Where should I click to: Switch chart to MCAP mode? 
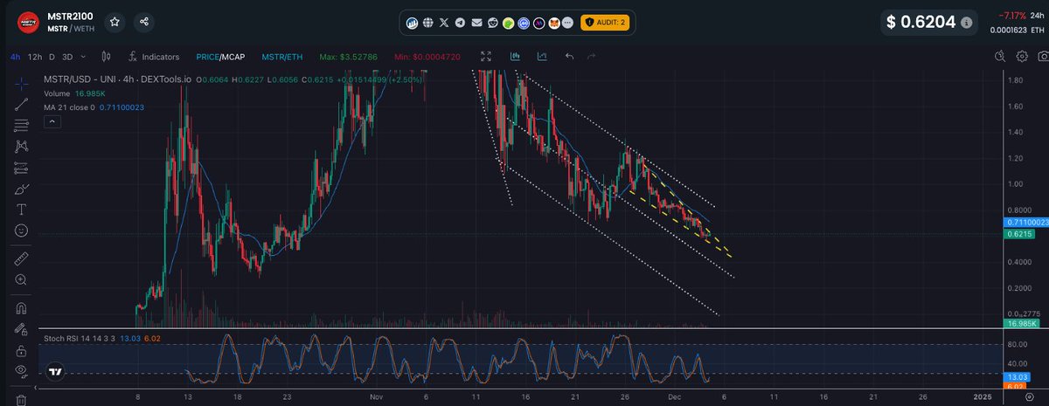tap(234, 57)
